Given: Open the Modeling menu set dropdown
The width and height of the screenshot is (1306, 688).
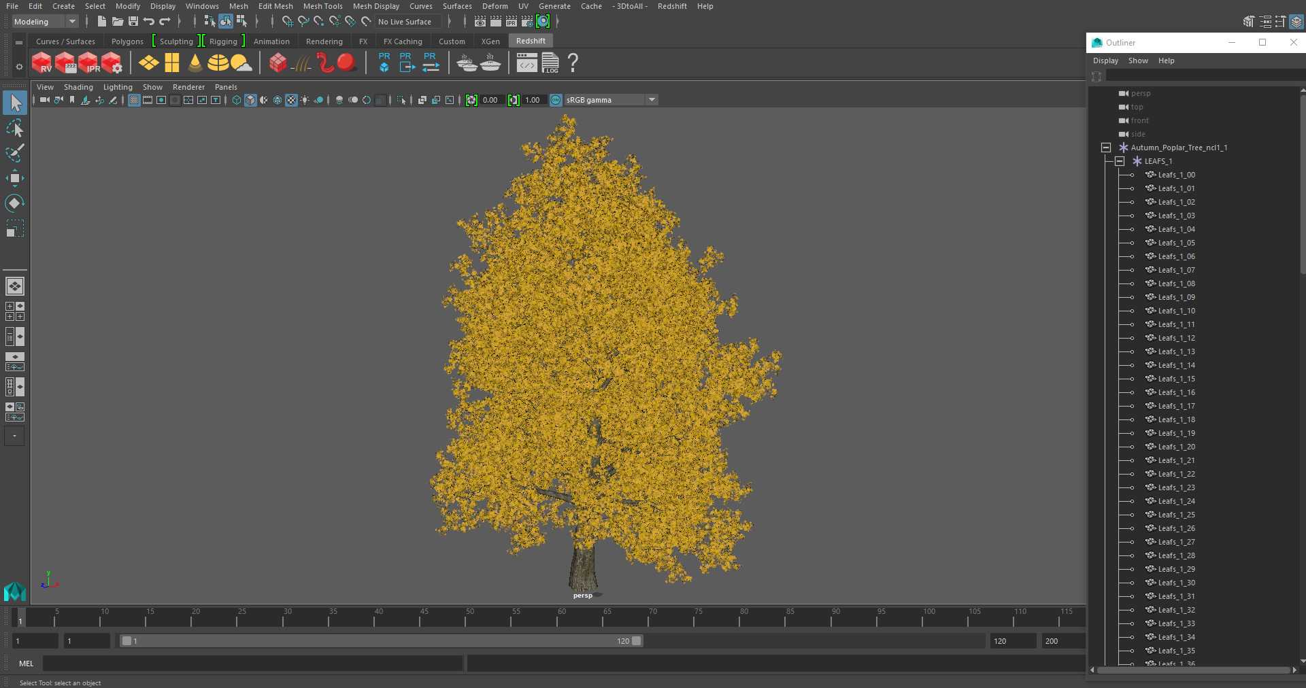Looking at the screenshot, I should (45, 22).
